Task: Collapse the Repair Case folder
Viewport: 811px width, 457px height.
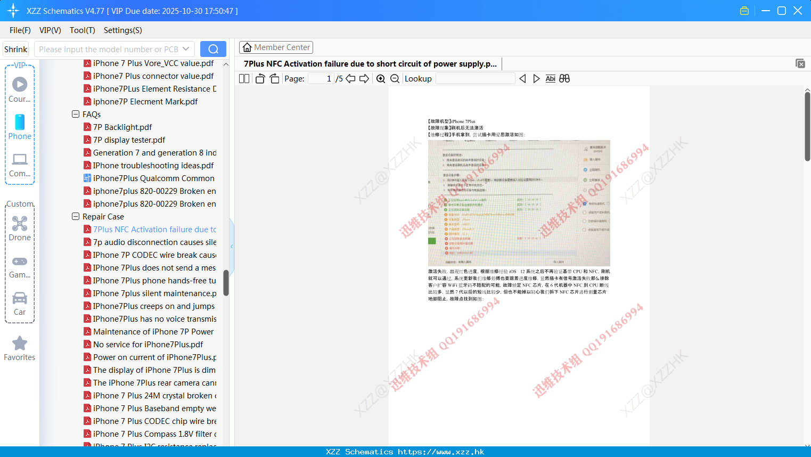Action: point(76,216)
